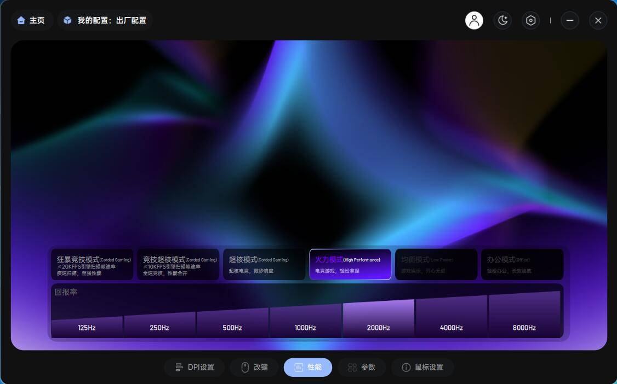
Task: Toggle dark mode via the moon icon
Action: tap(502, 20)
